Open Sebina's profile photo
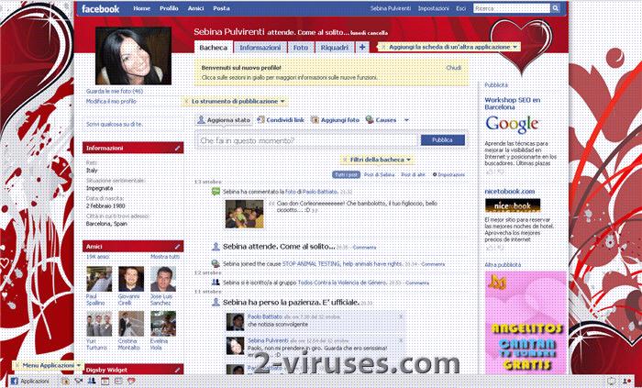Image resolution: width=642 pixels, height=388 pixels. click(133, 56)
